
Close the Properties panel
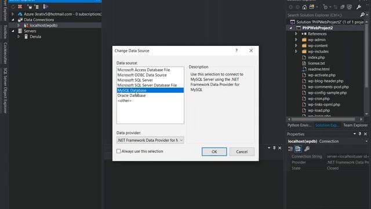pyautogui.click(x=366, y=134)
